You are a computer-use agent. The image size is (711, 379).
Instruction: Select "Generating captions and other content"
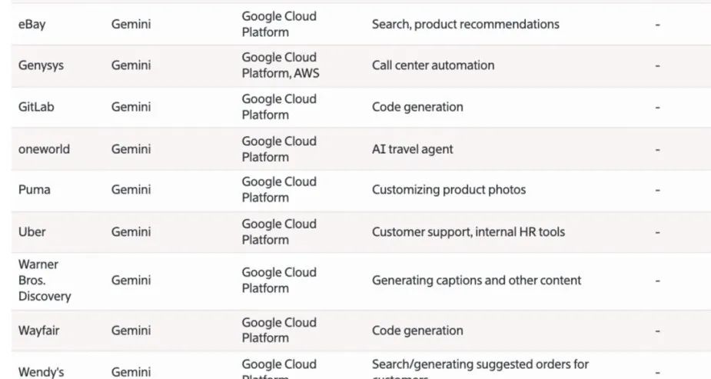477,280
